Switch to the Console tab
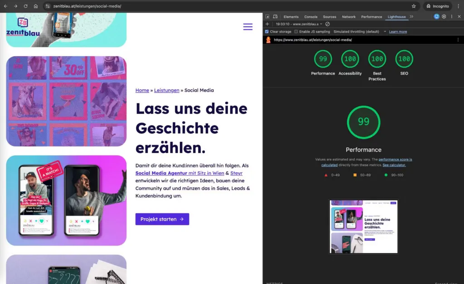Screen dimensions: 464x284 pyautogui.click(x=311, y=17)
